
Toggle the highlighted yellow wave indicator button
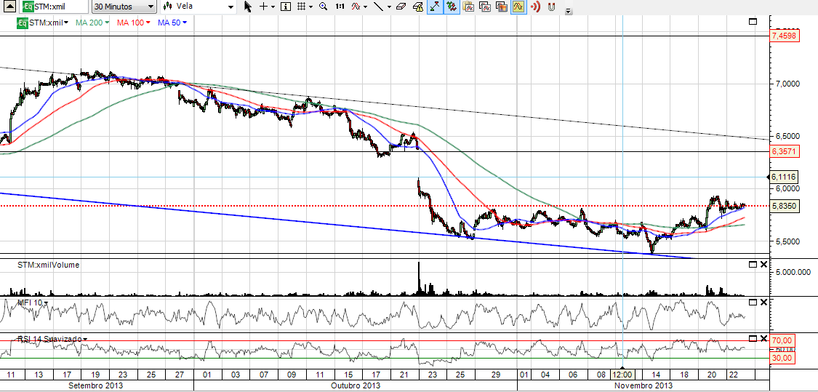(x=518, y=7)
